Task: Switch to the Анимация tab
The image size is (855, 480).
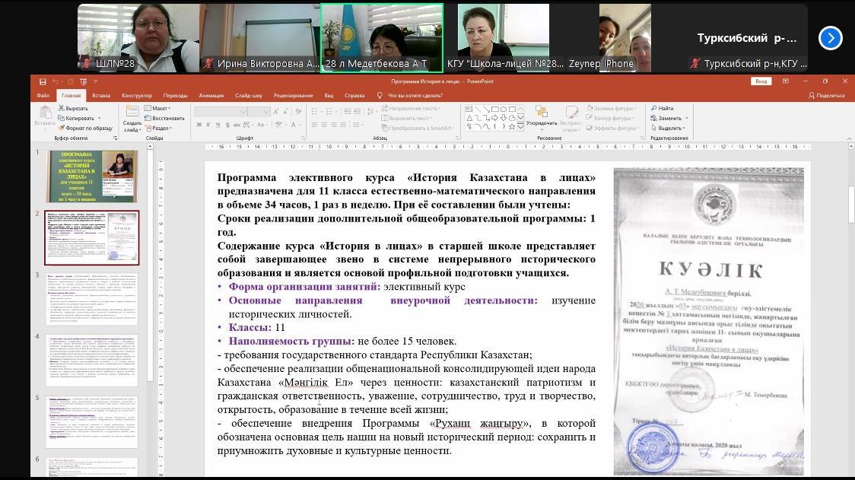Action: point(211,96)
